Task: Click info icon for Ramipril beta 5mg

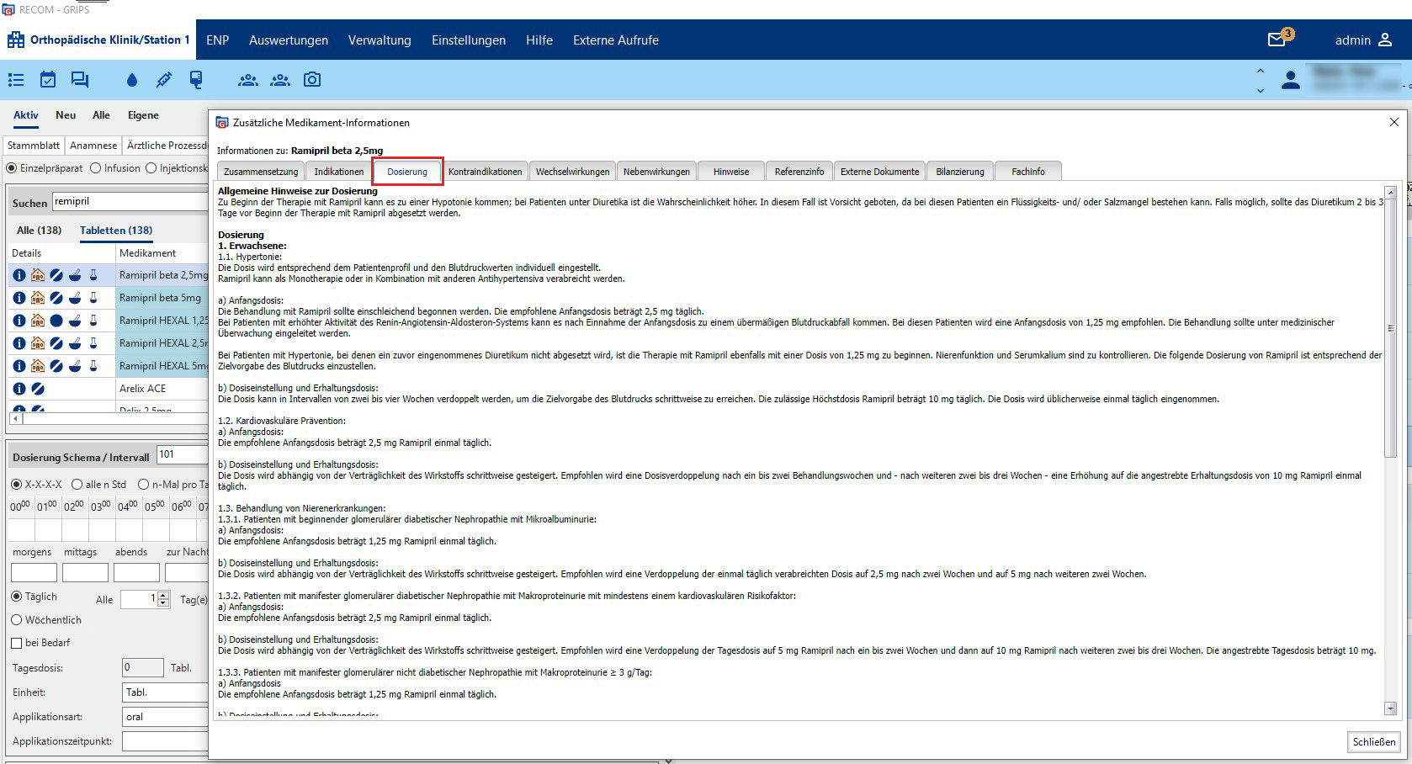Action: tap(19, 298)
